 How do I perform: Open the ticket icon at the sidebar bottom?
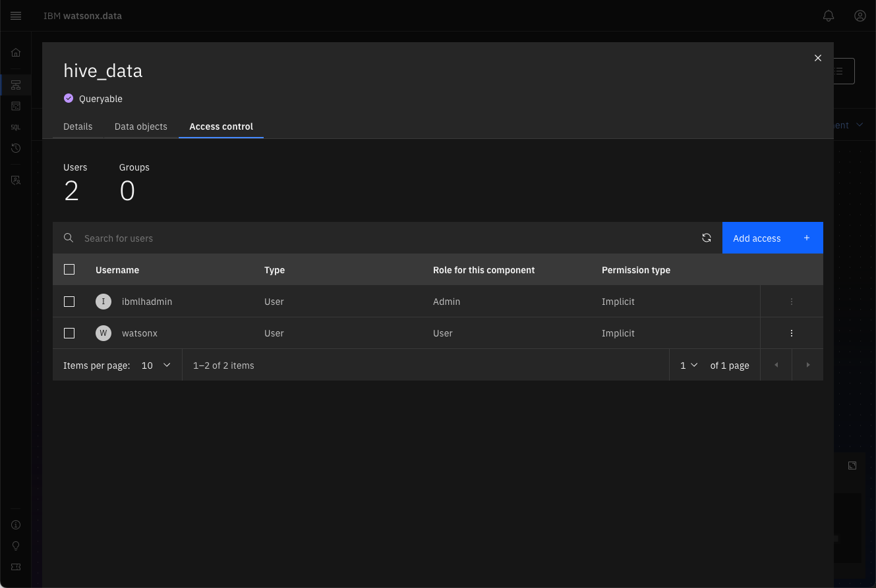(16, 567)
